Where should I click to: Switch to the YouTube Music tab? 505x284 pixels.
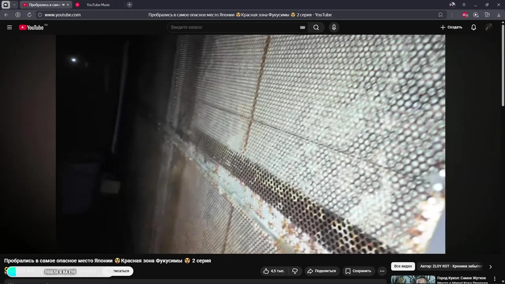(98, 5)
